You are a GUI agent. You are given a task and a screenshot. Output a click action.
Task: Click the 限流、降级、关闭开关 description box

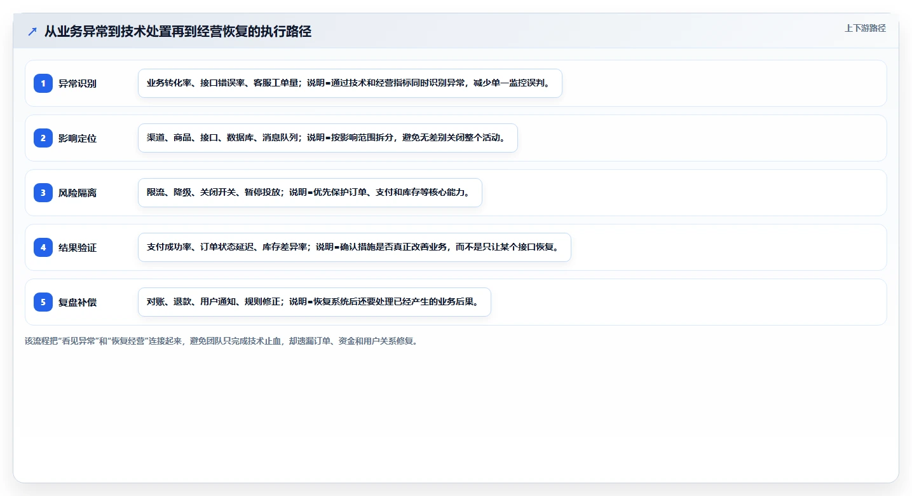point(310,193)
